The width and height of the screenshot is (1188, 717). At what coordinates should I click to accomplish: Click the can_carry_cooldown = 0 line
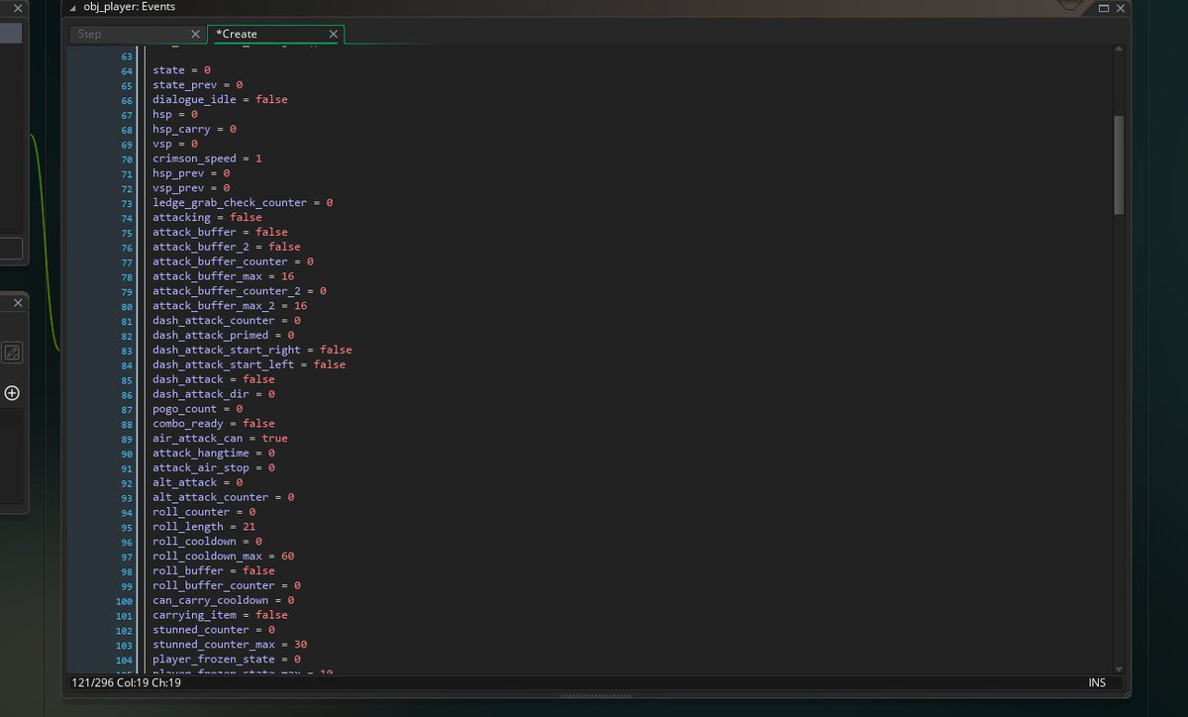[223, 600]
